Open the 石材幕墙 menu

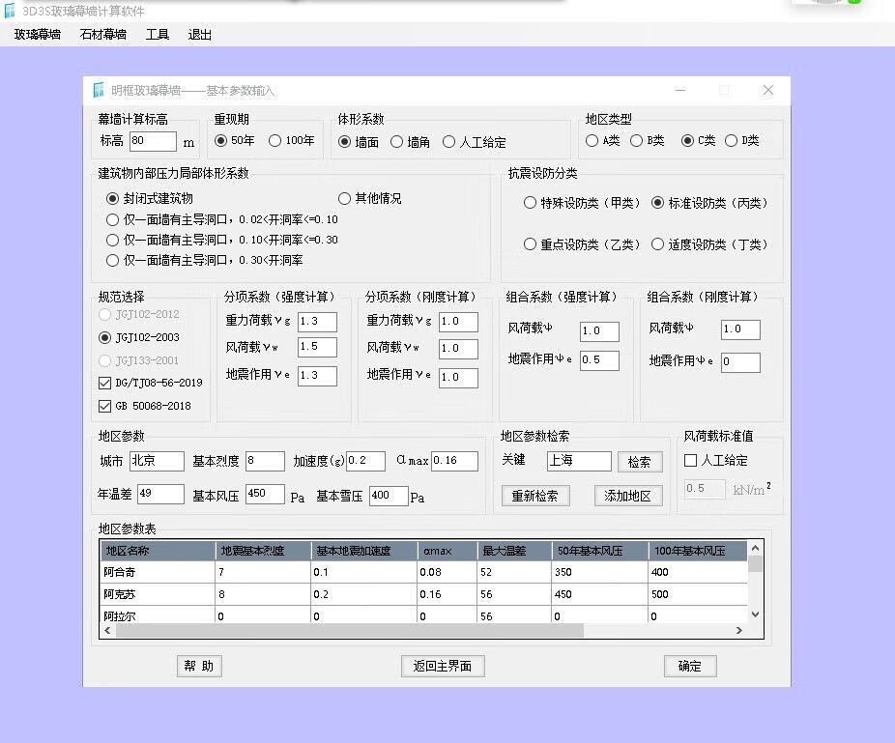[103, 35]
